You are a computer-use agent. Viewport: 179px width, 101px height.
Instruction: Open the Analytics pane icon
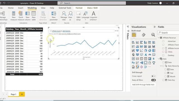click(153, 35)
